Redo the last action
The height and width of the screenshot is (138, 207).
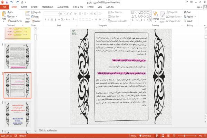pos(18,2)
